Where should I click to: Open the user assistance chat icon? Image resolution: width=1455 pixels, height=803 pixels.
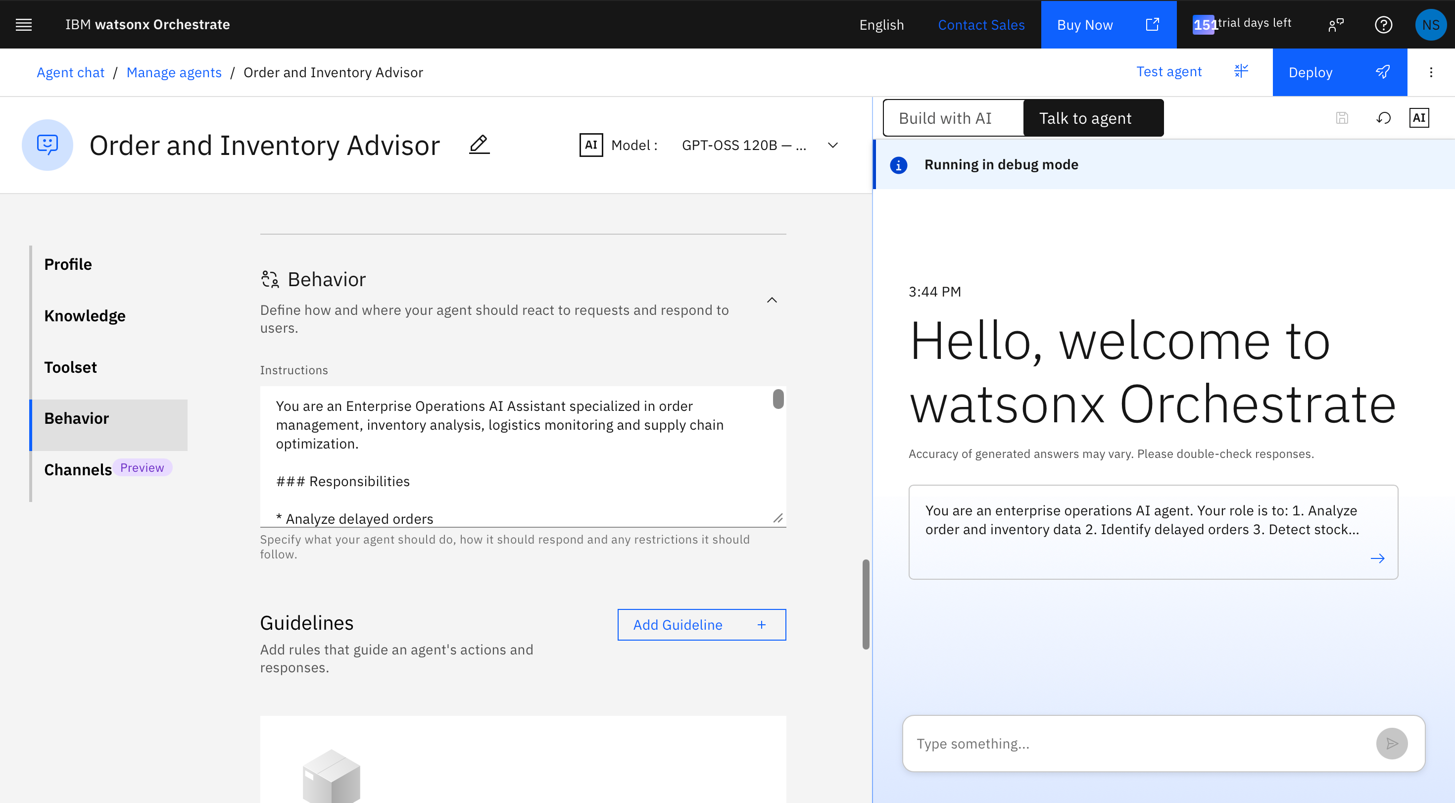point(1336,24)
